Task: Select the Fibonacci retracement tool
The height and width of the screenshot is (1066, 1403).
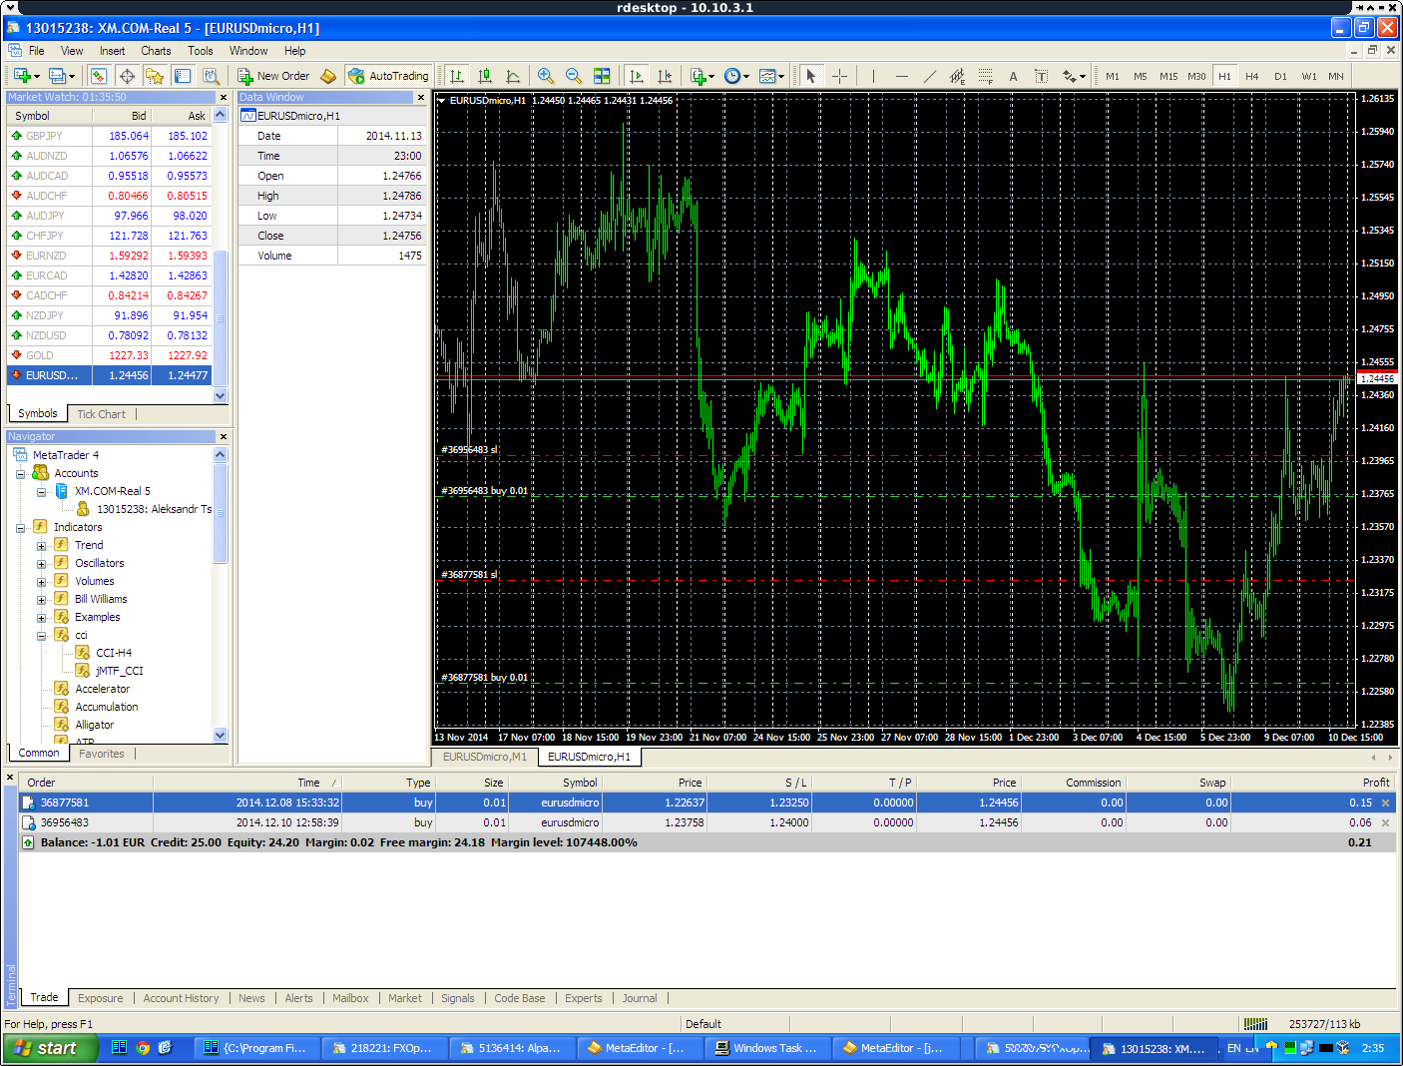Action: (x=985, y=76)
